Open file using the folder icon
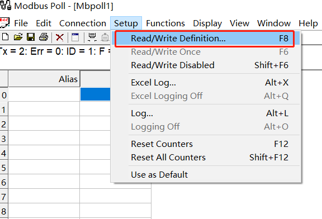 [18, 37]
